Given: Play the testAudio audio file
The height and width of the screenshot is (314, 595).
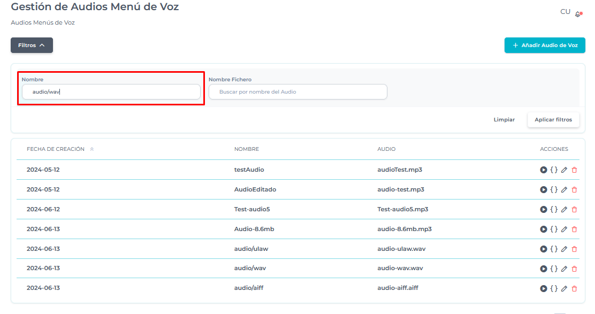Looking at the screenshot, I should click(543, 170).
